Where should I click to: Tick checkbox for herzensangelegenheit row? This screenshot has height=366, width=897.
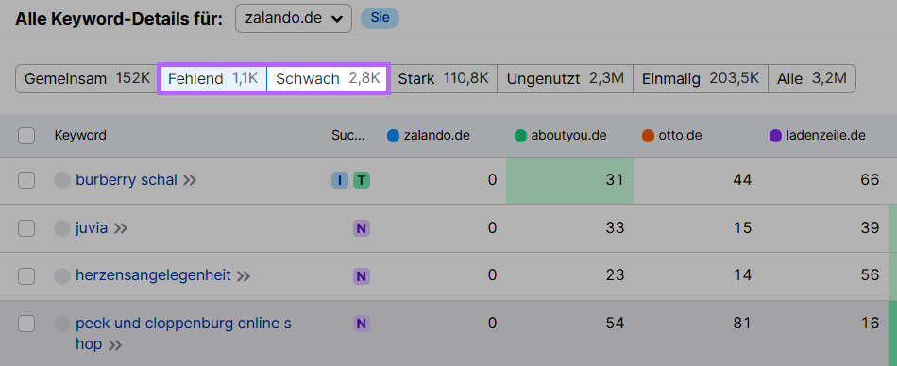pyautogui.click(x=26, y=276)
